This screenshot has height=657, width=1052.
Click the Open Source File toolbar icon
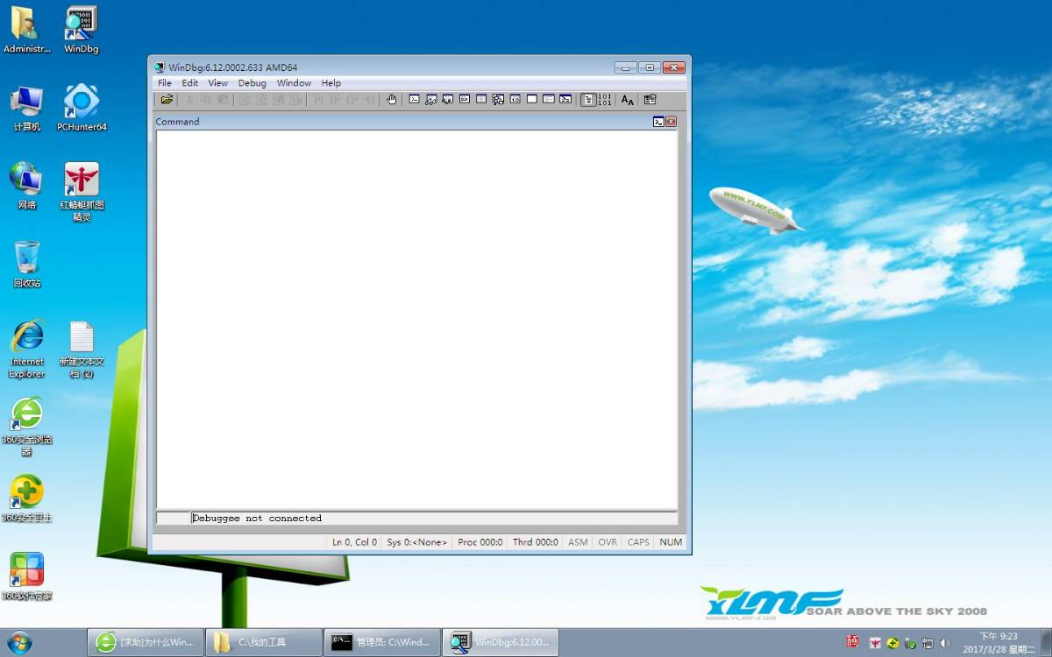click(167, 99)
